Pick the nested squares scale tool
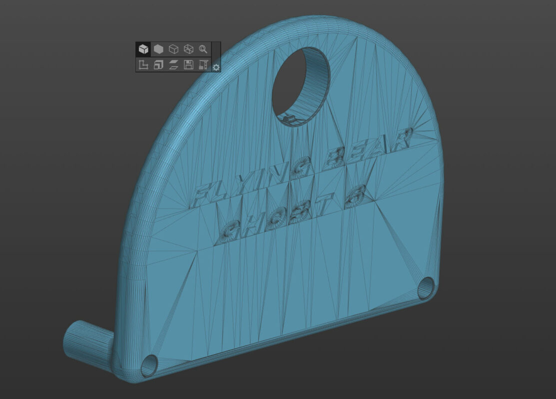The width and height of the screenshot is (556, 399). coord(158,65)
